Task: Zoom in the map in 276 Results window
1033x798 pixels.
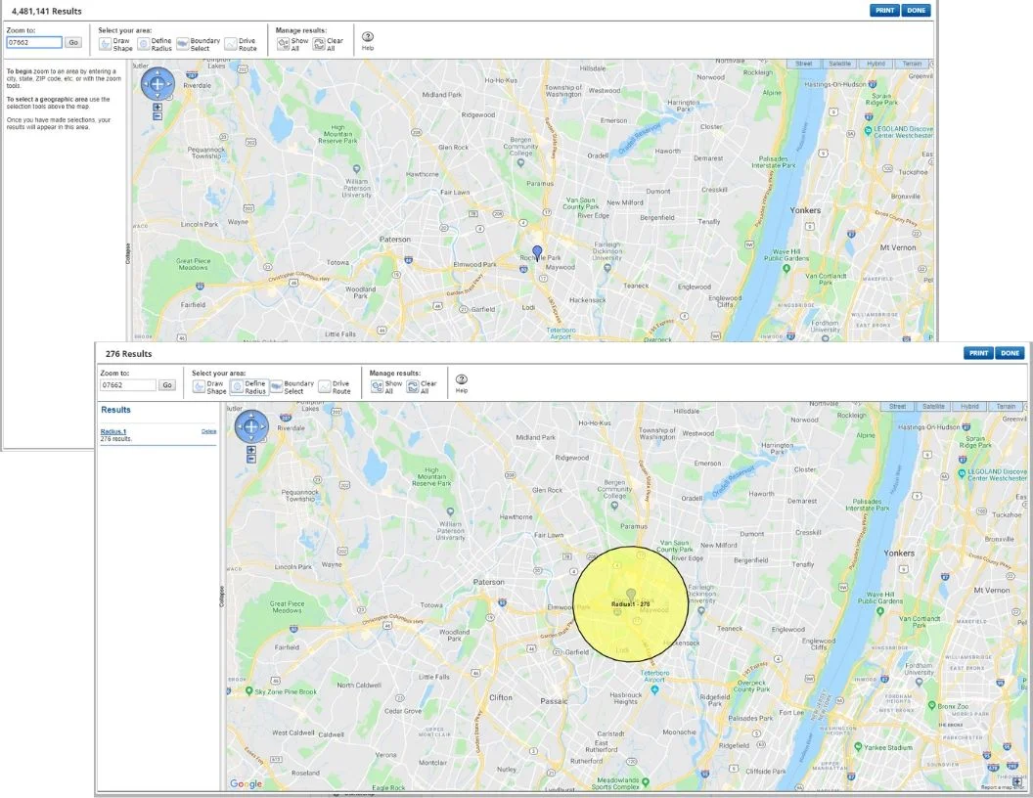Action: click(x=251, y=450)
